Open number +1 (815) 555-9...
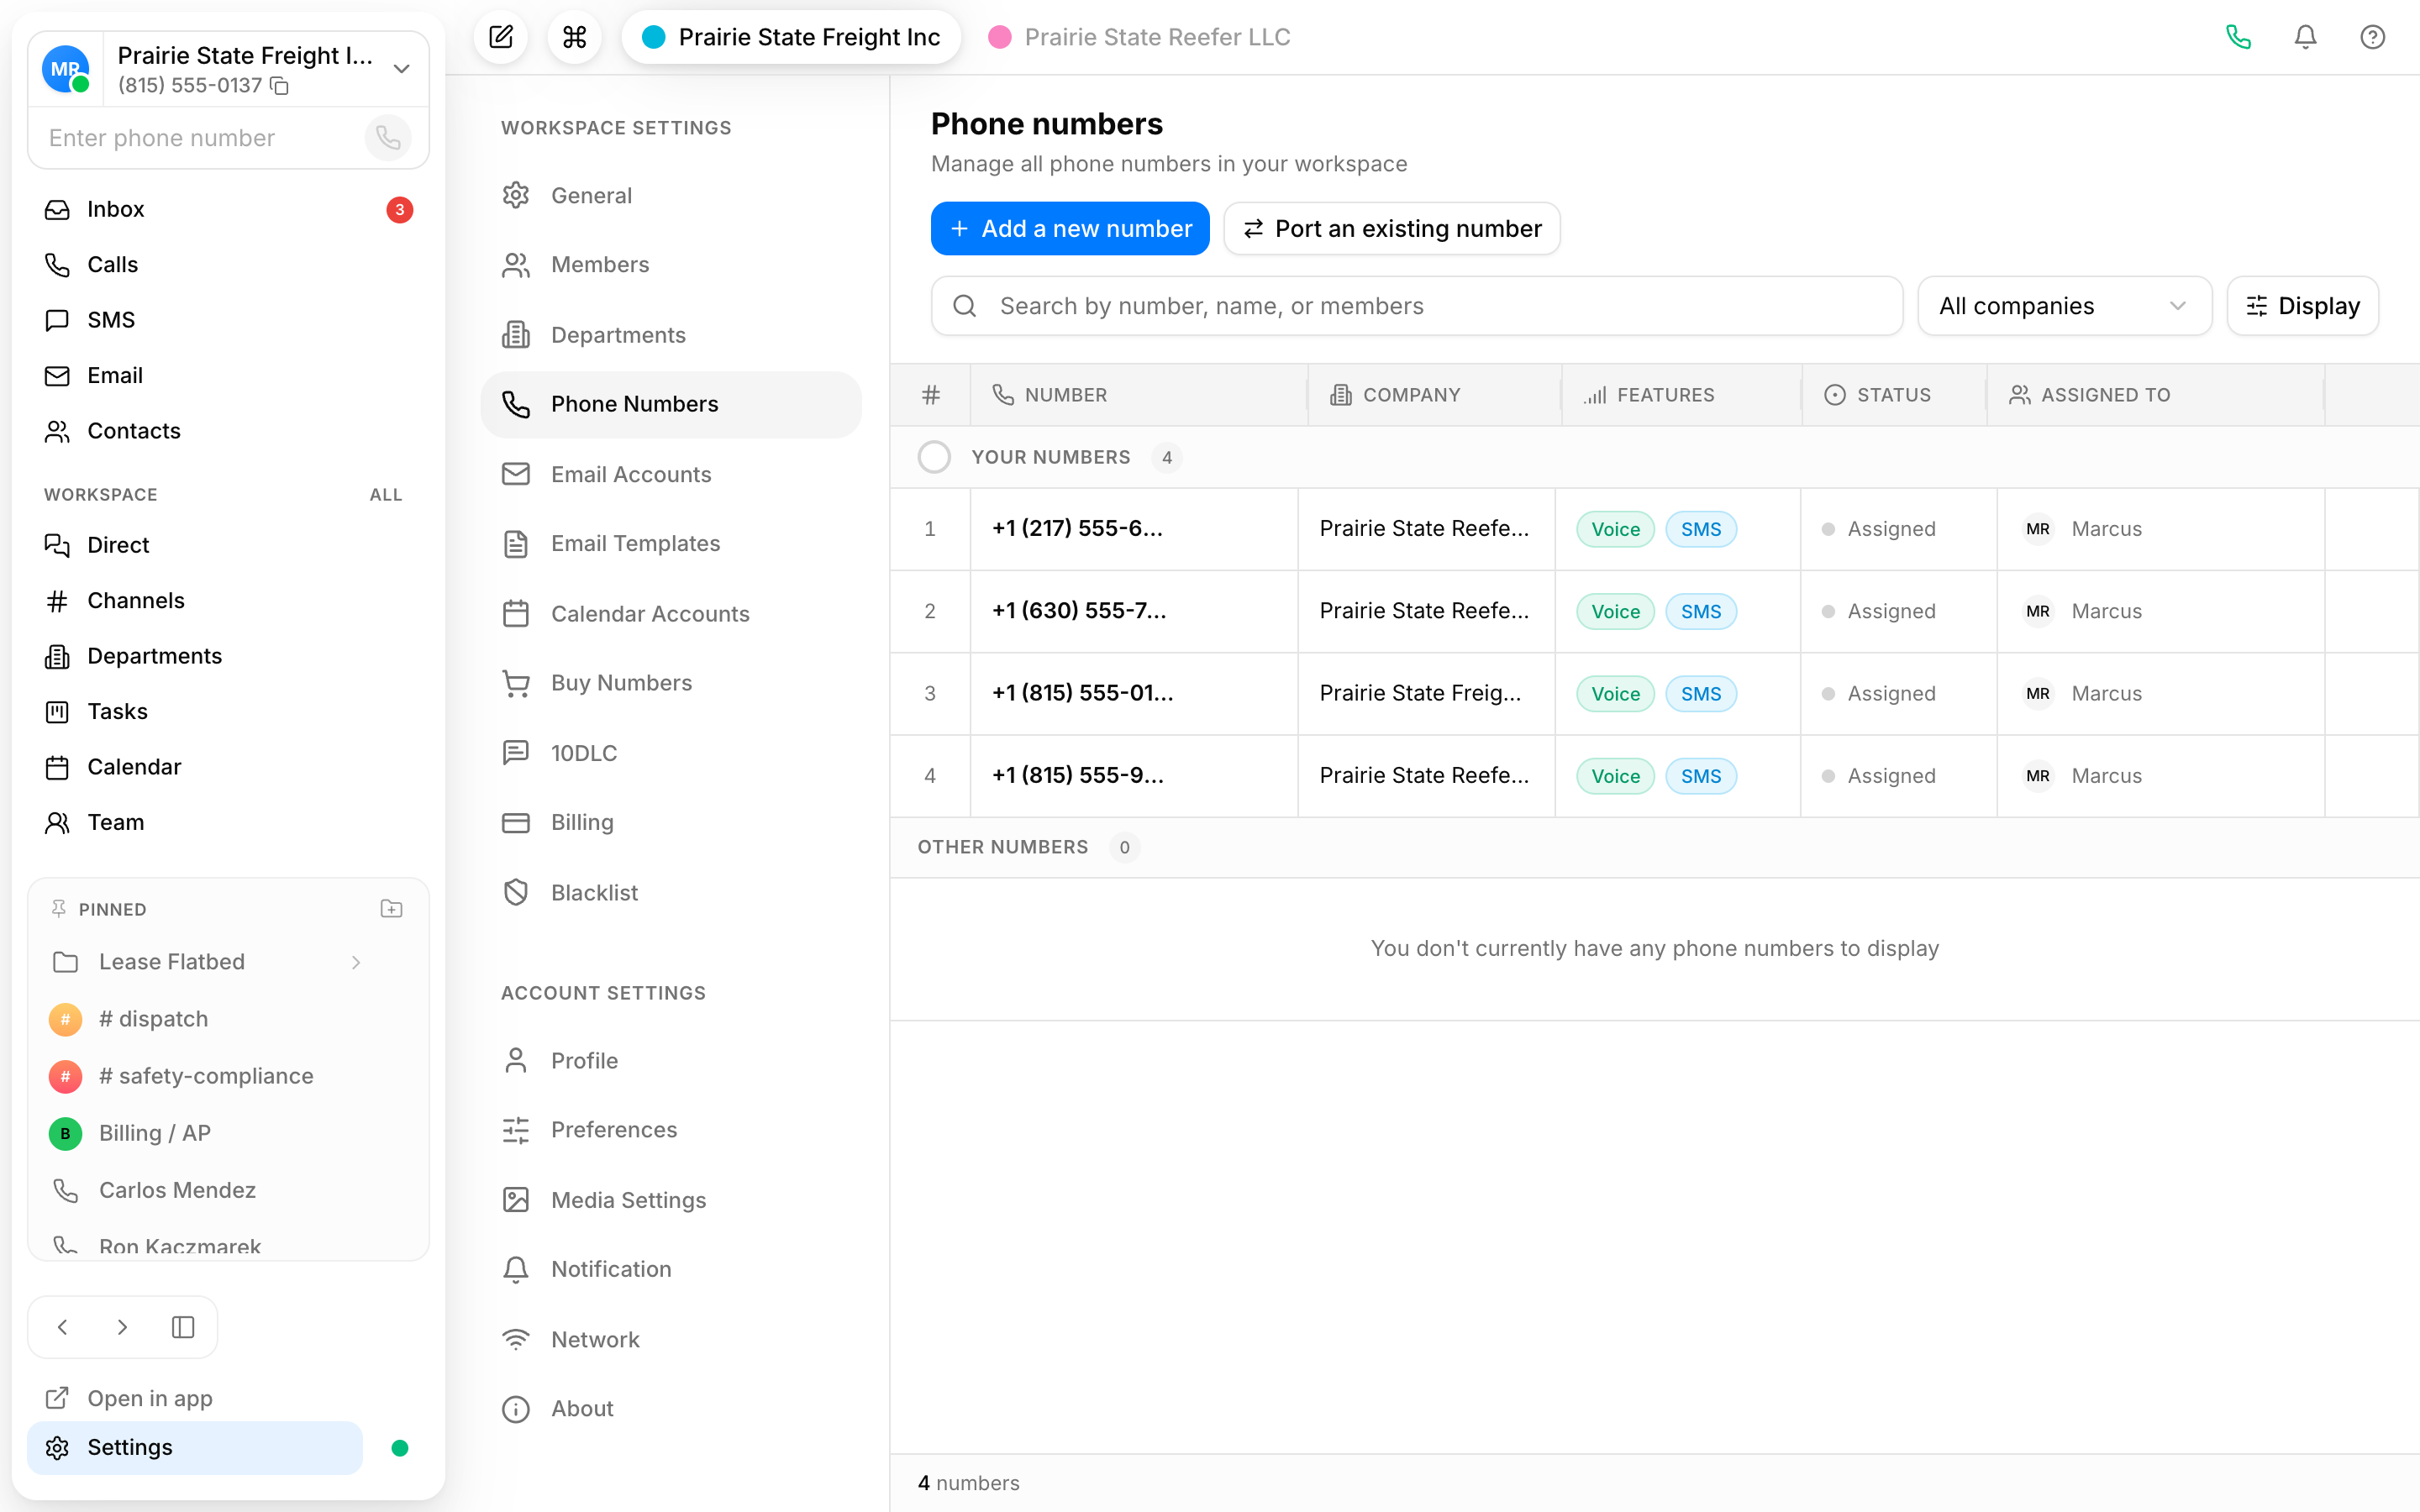 pos(1077,775)
